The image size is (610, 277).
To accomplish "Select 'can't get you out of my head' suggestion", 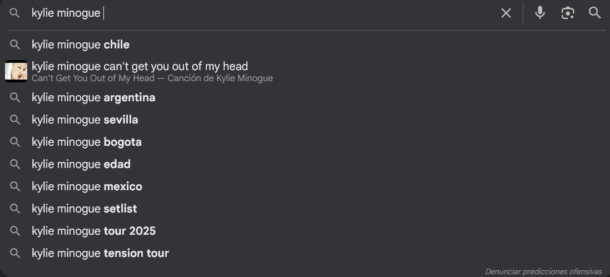I will (x=305, y=71).
